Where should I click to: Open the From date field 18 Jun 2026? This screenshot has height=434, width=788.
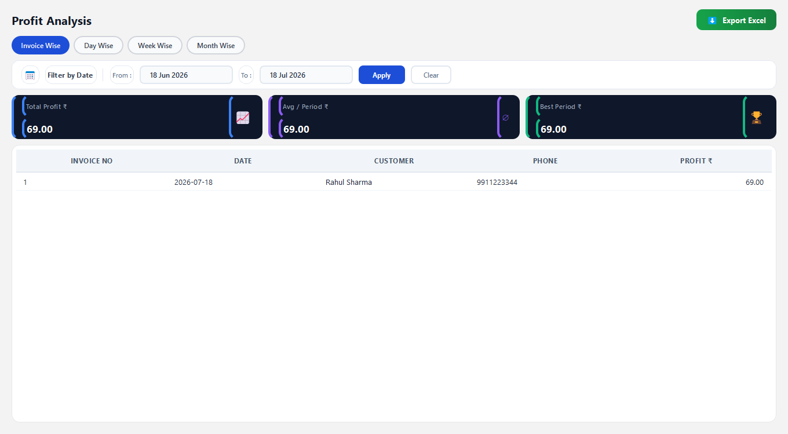186,75
